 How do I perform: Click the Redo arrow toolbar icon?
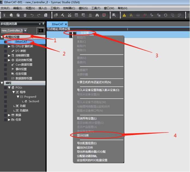(x=39, y=15)
